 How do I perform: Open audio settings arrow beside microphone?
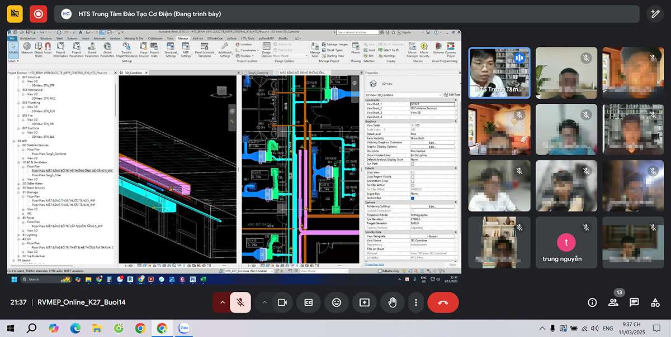222,302
